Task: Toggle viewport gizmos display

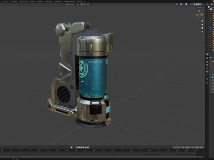Action: [181, 4]
